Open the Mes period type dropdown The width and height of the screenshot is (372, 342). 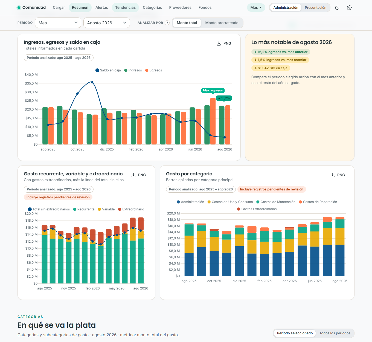(58, 23)
